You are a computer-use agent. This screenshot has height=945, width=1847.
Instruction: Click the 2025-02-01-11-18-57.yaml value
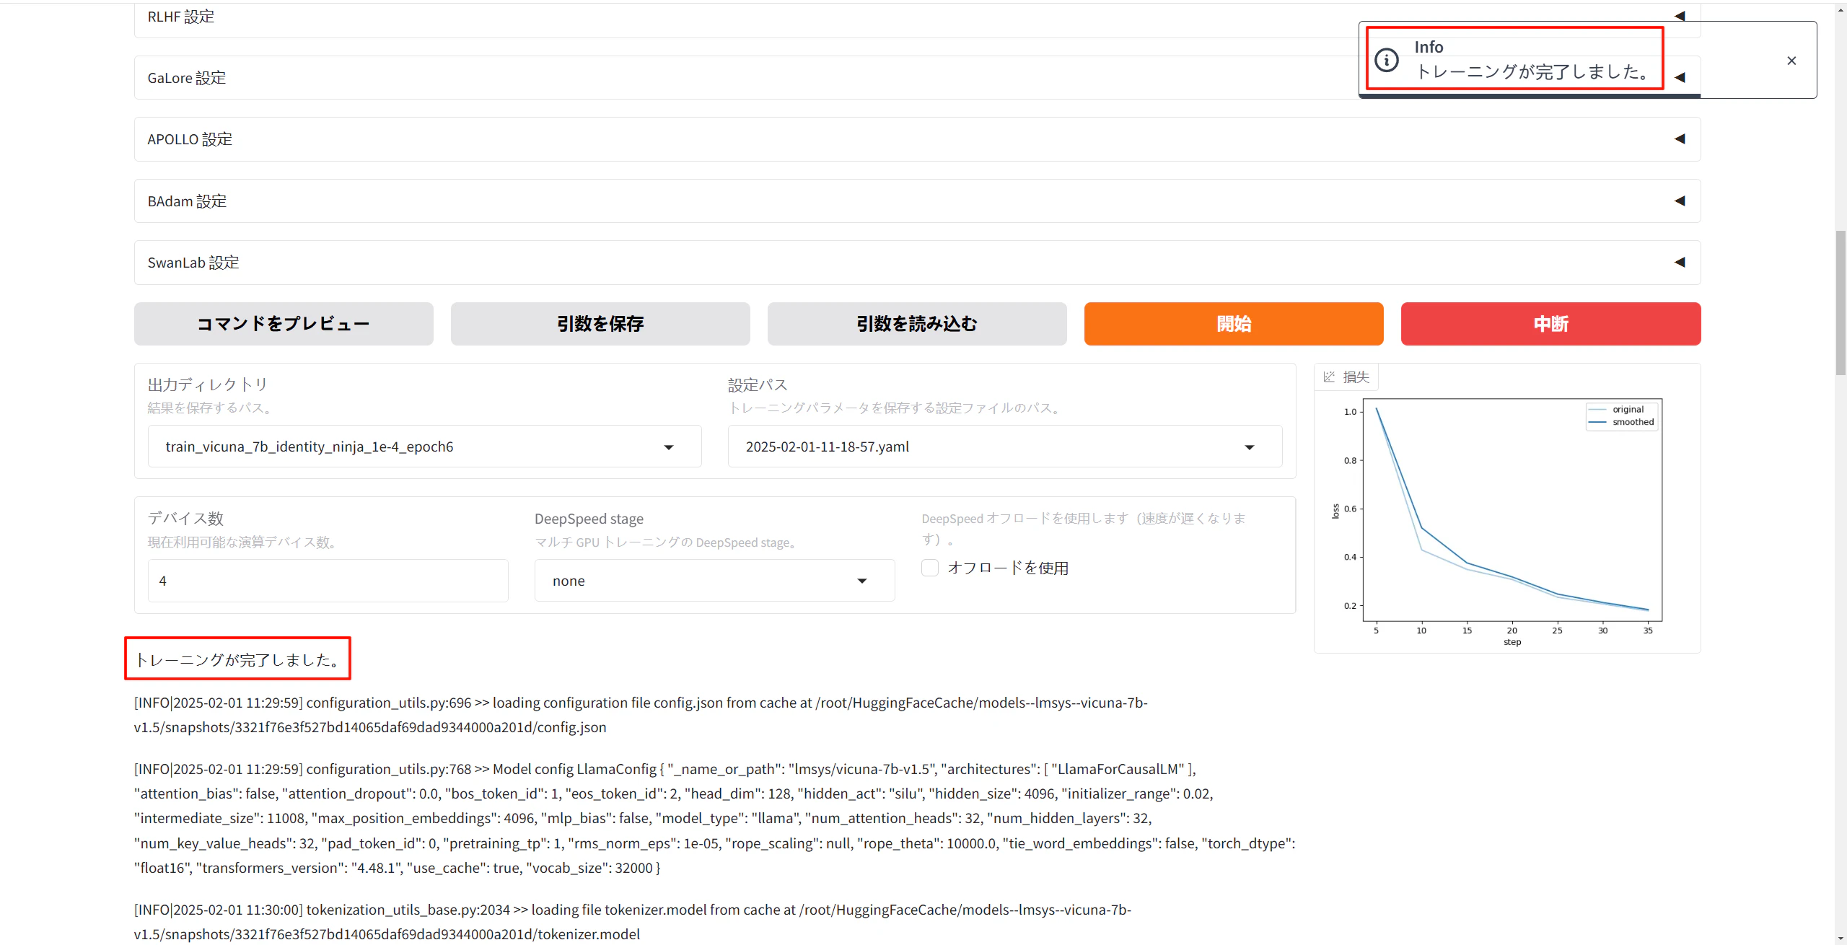(x=827, y=447)
